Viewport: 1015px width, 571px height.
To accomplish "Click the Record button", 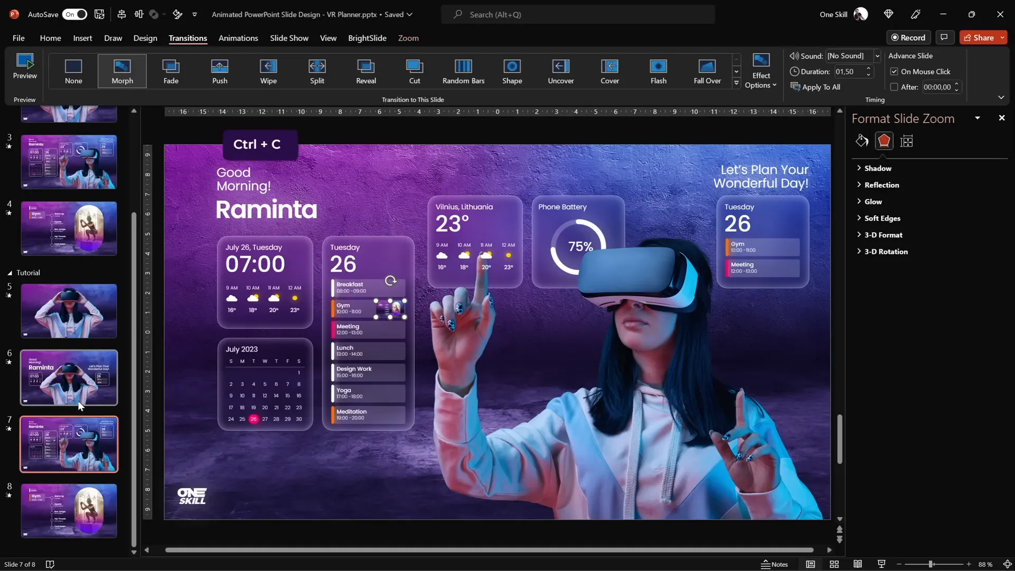I will click(x=908, y=38).
